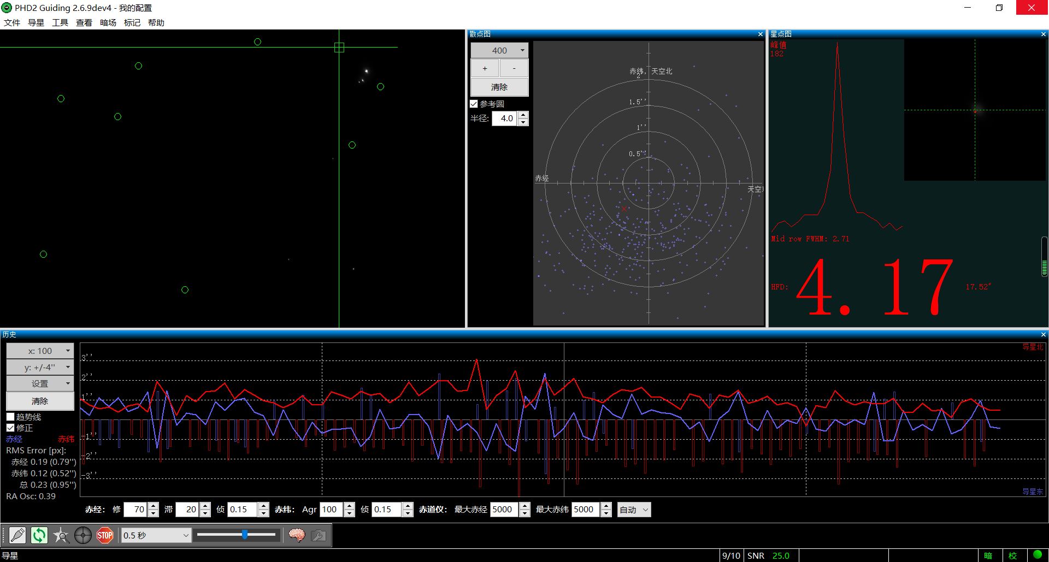
Task: Toggle the 修正 corrections checkbox
Action: point(10,428)
